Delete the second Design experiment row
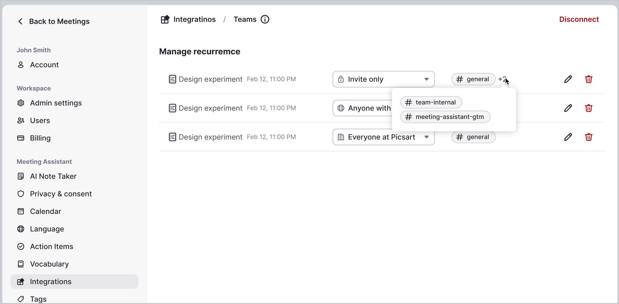 point(588,108)
